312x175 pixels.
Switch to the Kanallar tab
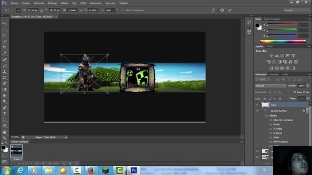274,74
